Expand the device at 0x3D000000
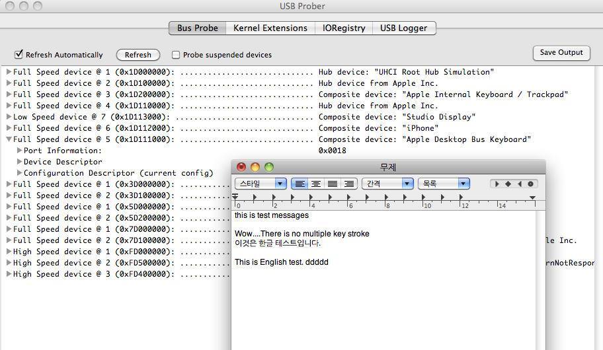 pyautogui.click(x=9, y=184)
